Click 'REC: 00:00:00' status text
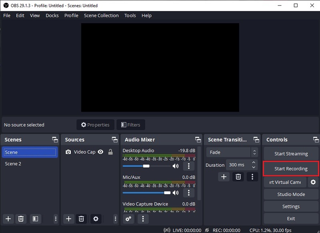The image size is (320, 233). click(x=226, y=230)
